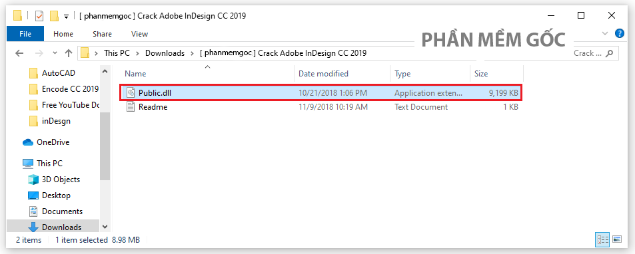The image size is (635, 254).
Task: Open AutoCAD folder in navigation pane
Action: 59,73
